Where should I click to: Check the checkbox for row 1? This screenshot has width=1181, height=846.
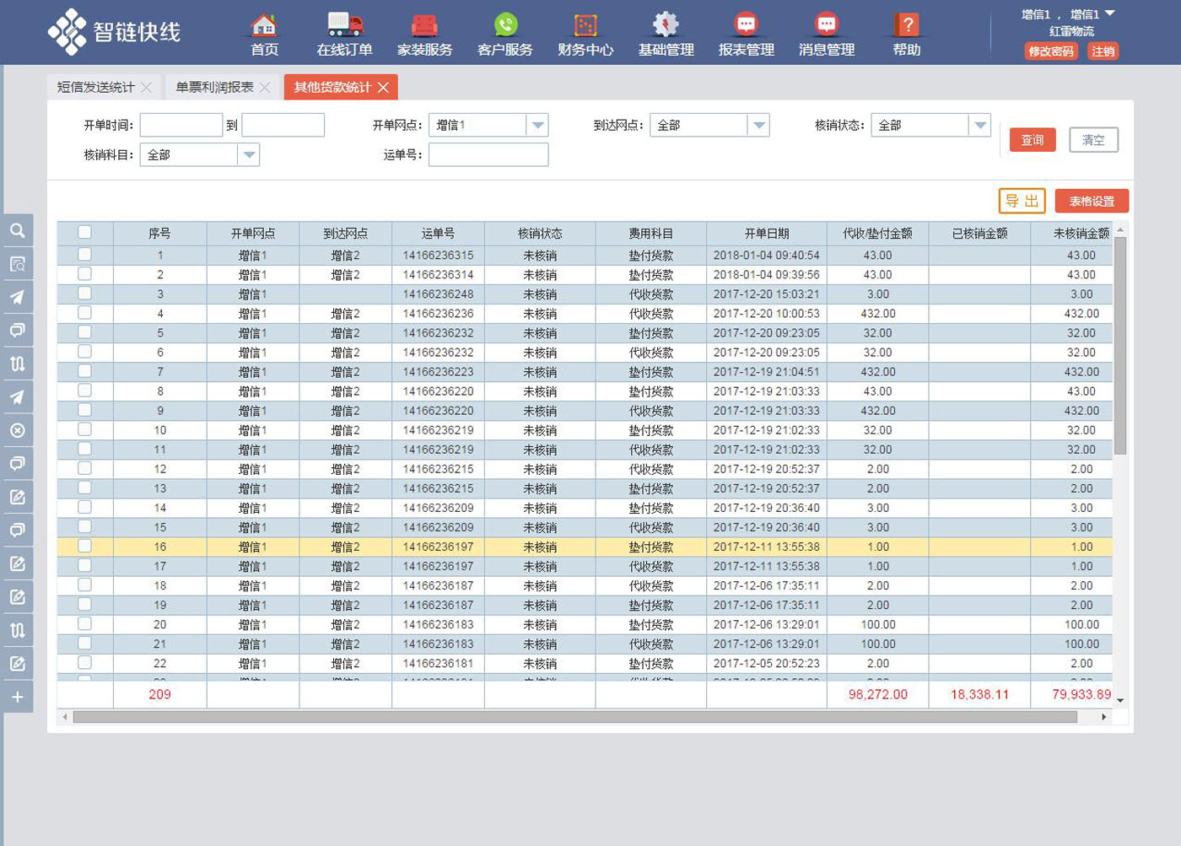coord(84,254)
